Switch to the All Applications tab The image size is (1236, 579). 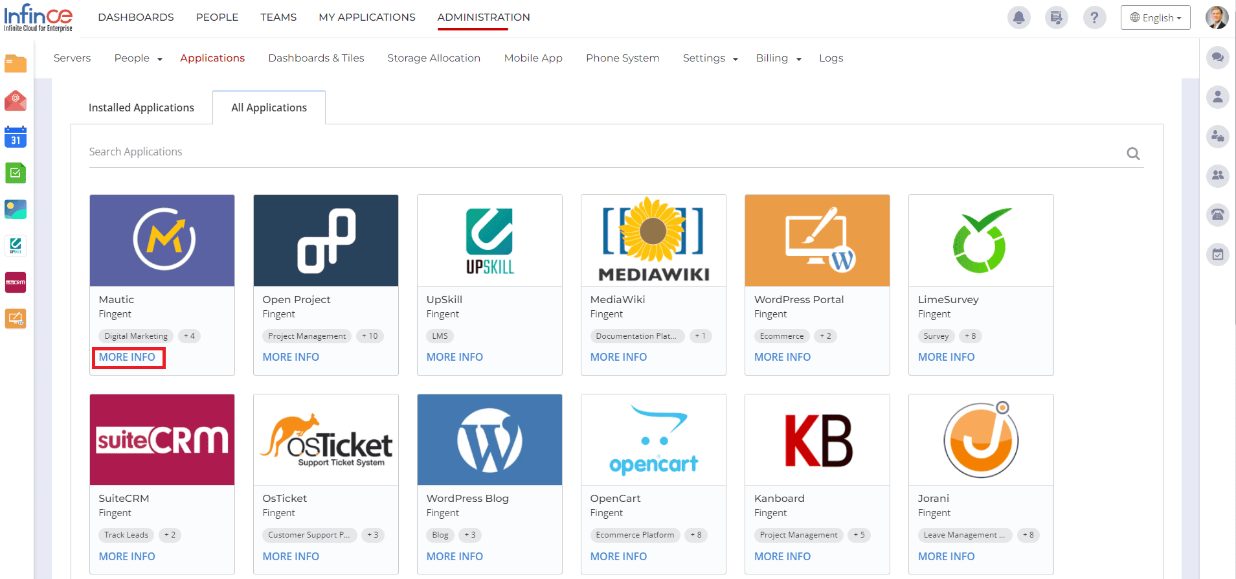pyautogui.click(x=269, y=108)
